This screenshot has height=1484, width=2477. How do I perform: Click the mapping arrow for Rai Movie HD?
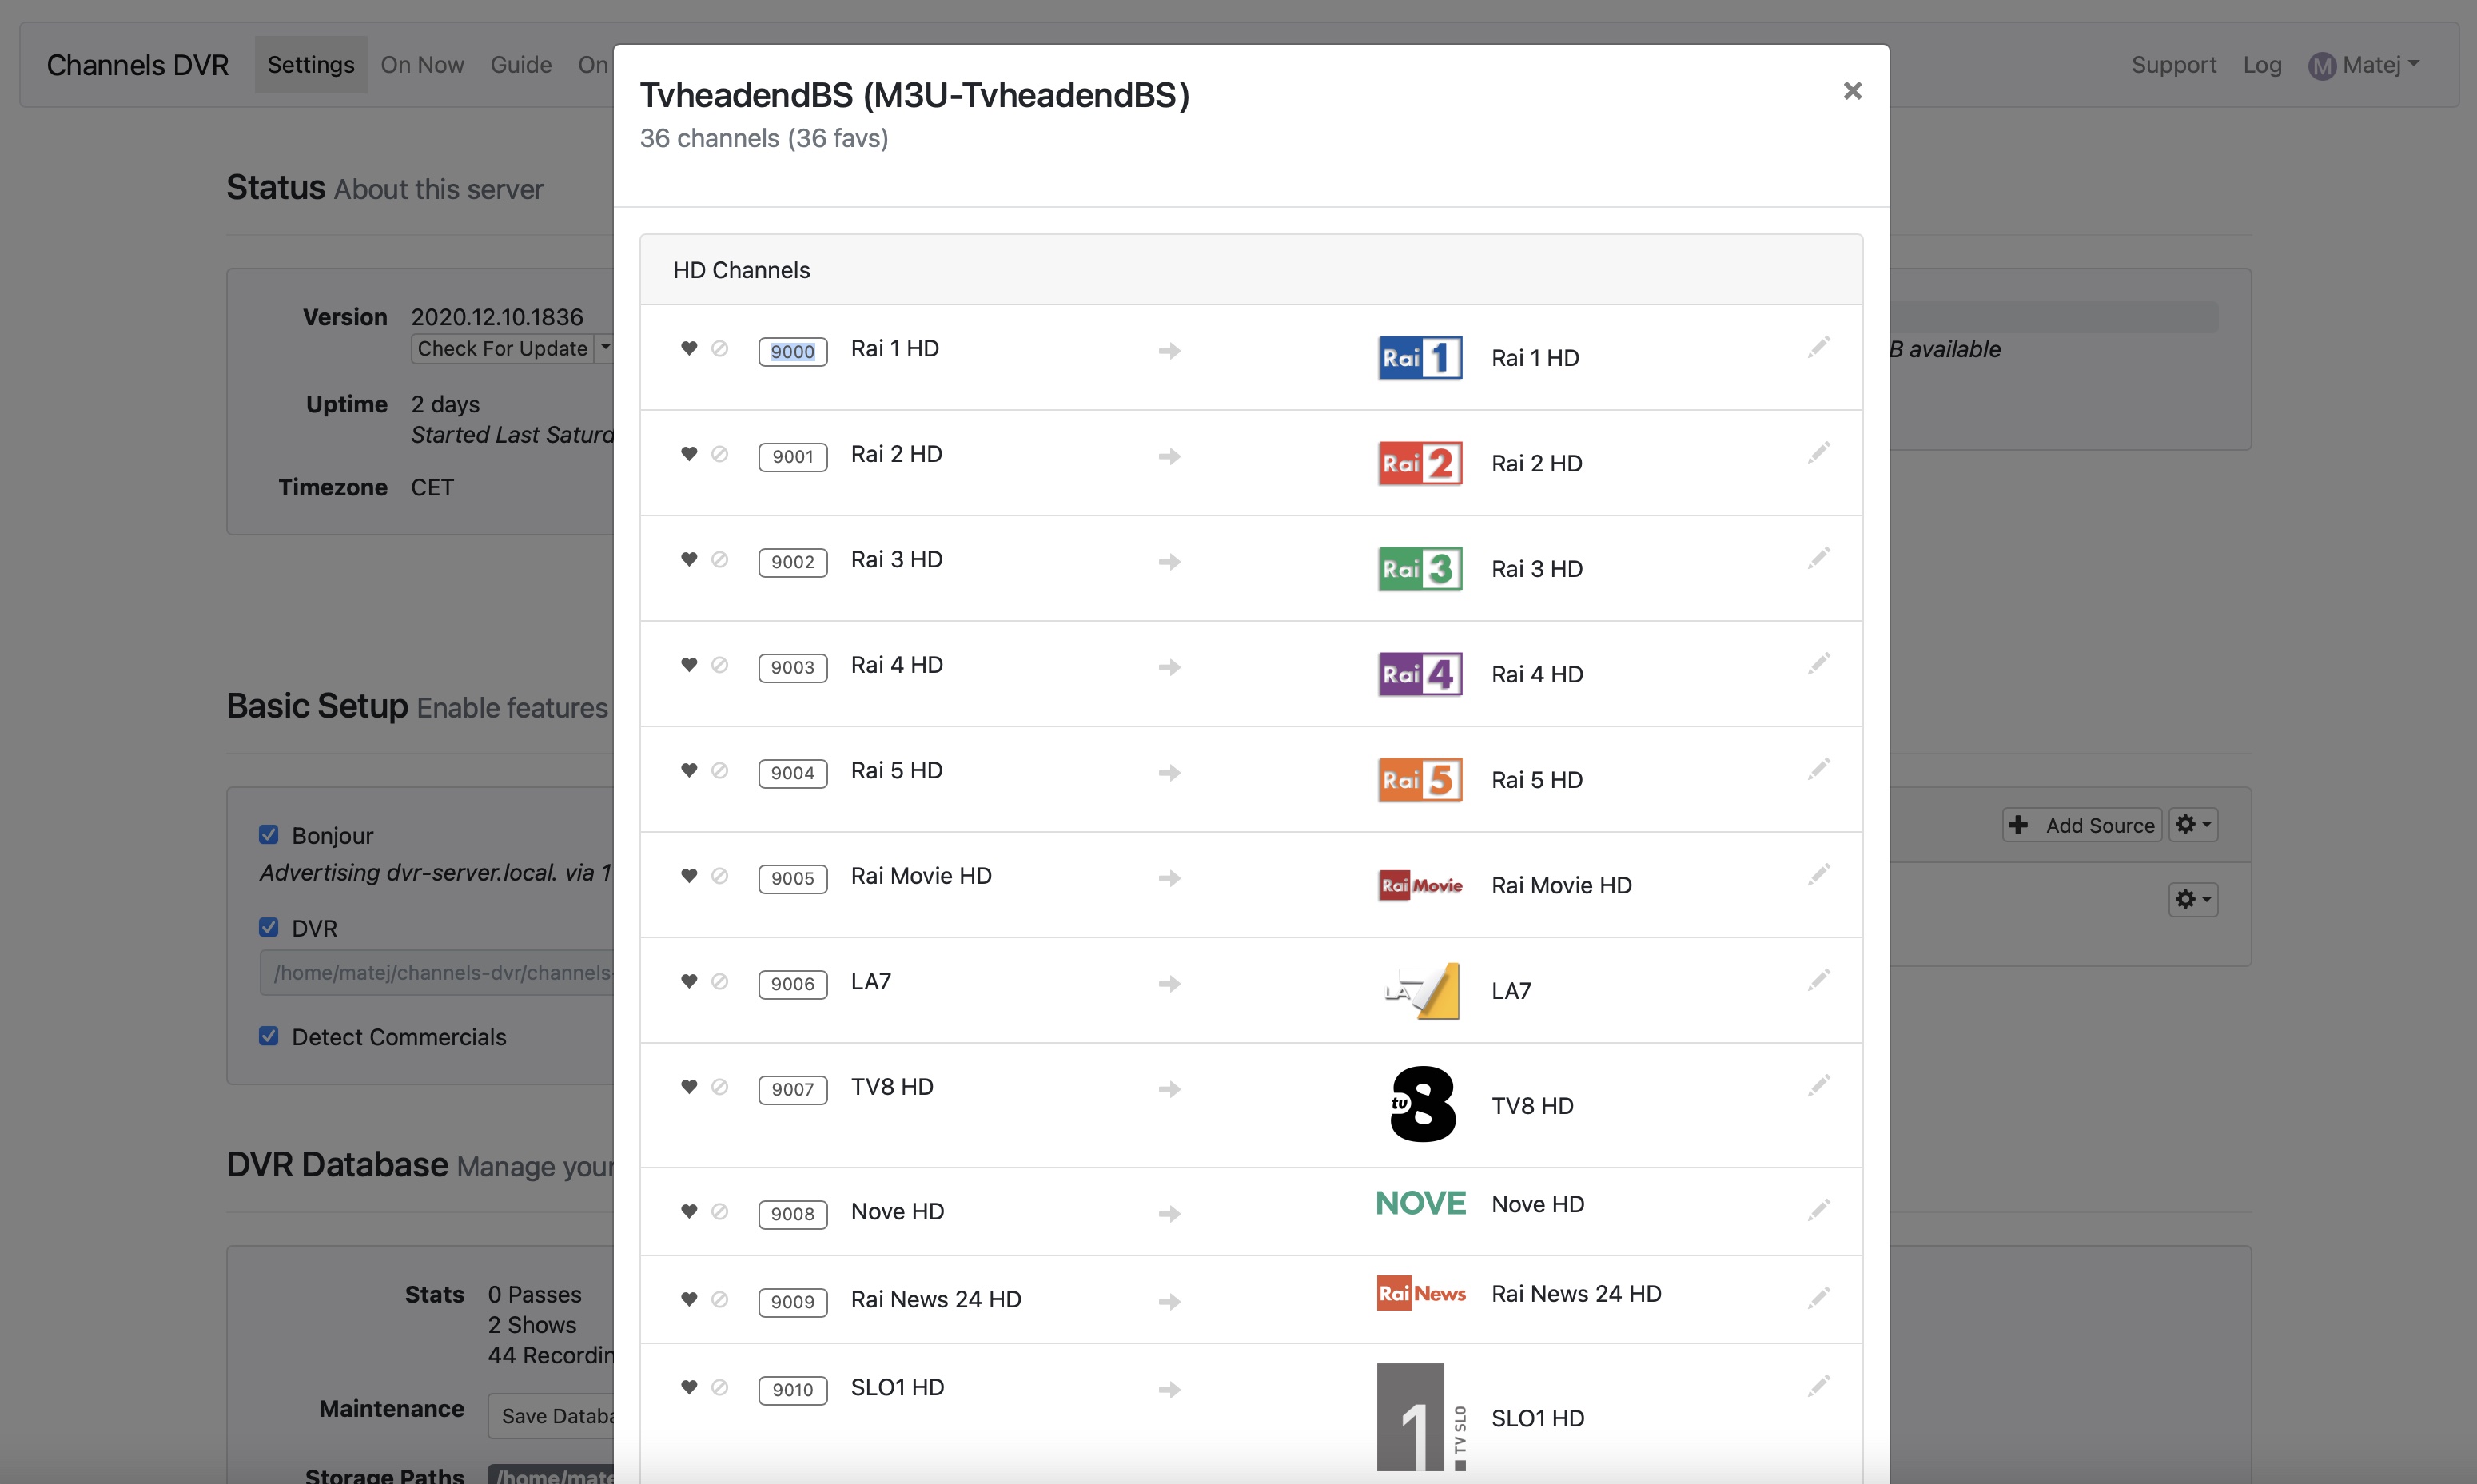[1169, 878]
